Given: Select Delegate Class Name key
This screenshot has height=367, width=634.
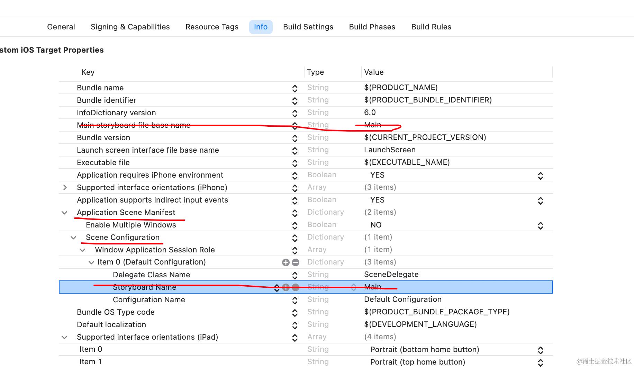Looking at the screenshot, I should [x=151, y=275].
